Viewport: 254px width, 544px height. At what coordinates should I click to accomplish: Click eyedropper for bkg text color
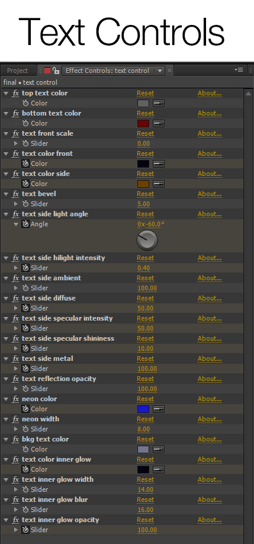click(159, 449)
